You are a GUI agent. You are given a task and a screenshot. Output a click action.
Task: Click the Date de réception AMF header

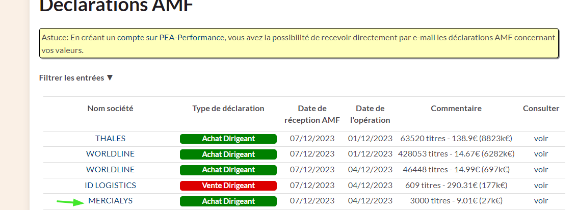pos(312,114)
